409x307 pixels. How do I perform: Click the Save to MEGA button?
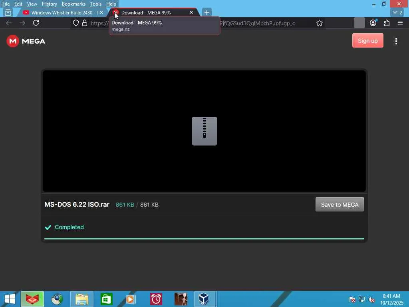point(340,204)
